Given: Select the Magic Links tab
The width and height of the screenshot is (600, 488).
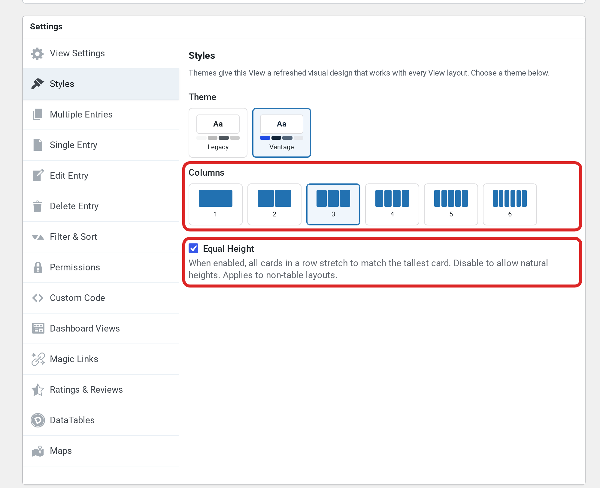Looking at the screenshot, I should tap(101, 359).
